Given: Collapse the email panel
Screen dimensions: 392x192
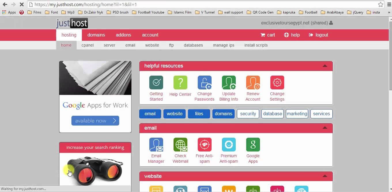Looking at the screenshot, I should (325, 128).
